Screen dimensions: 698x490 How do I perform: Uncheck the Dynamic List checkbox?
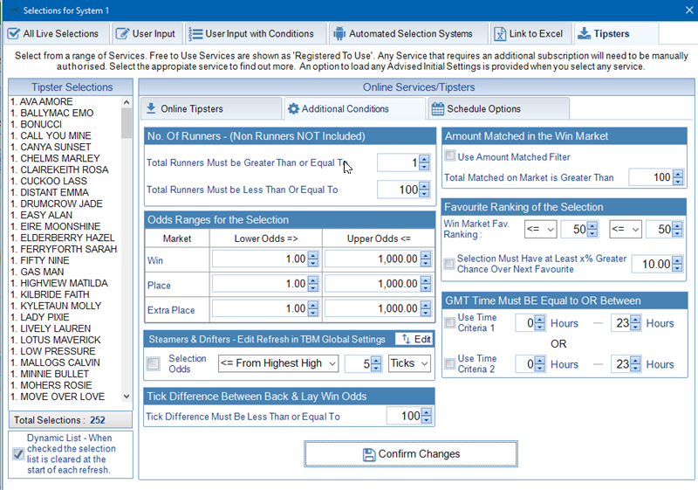tap(18, 454)
